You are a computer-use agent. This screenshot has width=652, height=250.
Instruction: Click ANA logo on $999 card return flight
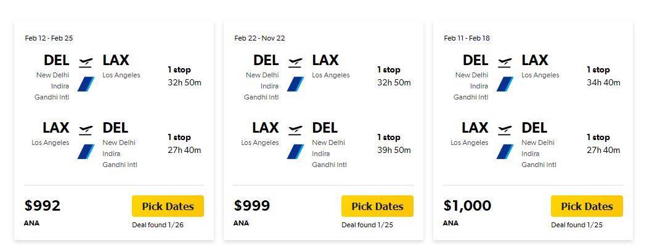click(295, 152)
